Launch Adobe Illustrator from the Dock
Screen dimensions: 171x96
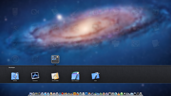(x=75, y=94)
